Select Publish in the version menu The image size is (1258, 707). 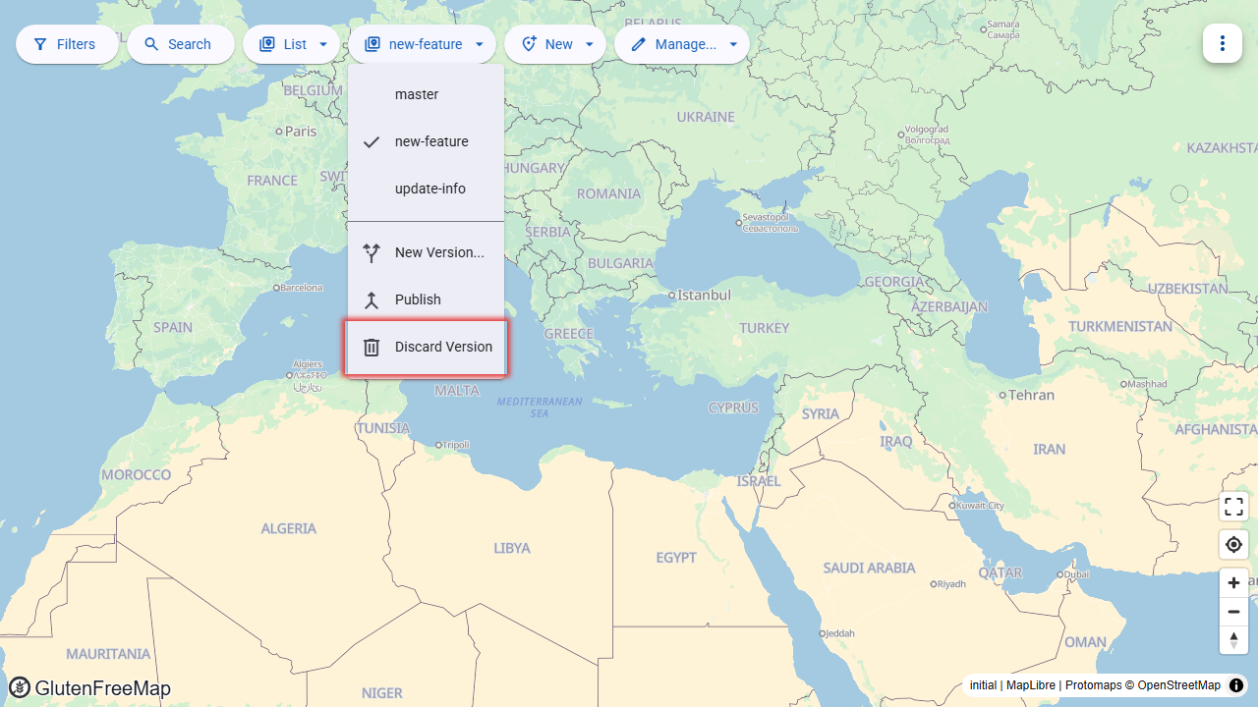[426, 299]
